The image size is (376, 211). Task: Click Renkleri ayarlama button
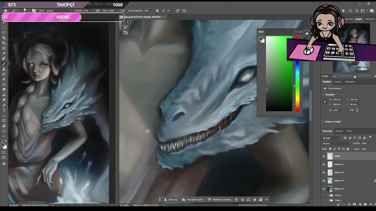click(219, 200)
